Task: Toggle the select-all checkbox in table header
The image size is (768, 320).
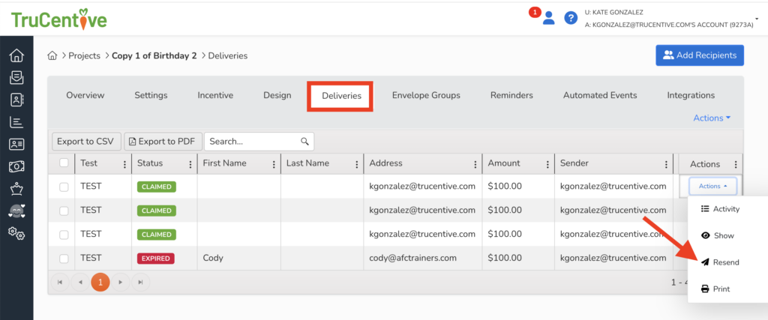Action: [64, 163]
